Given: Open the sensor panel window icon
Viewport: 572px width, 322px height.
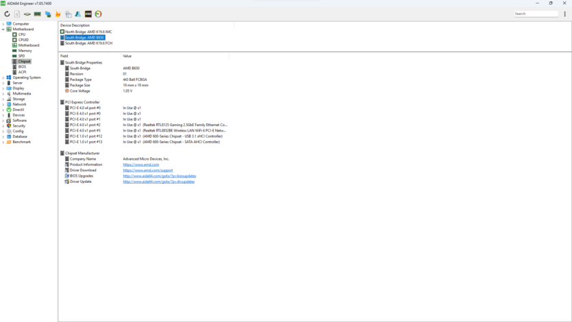Looking at the screenshot, I should (69, 14).
